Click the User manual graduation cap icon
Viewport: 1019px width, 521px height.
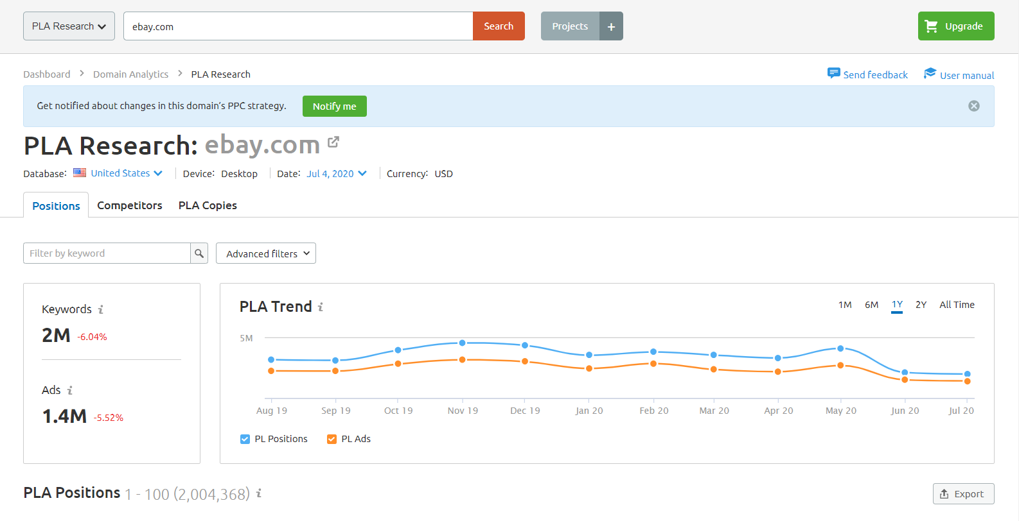pos(930,73)
